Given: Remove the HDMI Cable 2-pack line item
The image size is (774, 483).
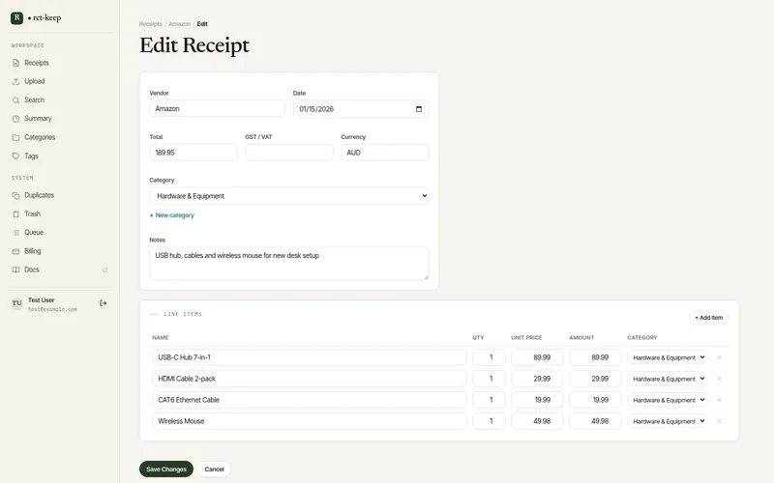Looking at the screenshot, I should point(719,379).
